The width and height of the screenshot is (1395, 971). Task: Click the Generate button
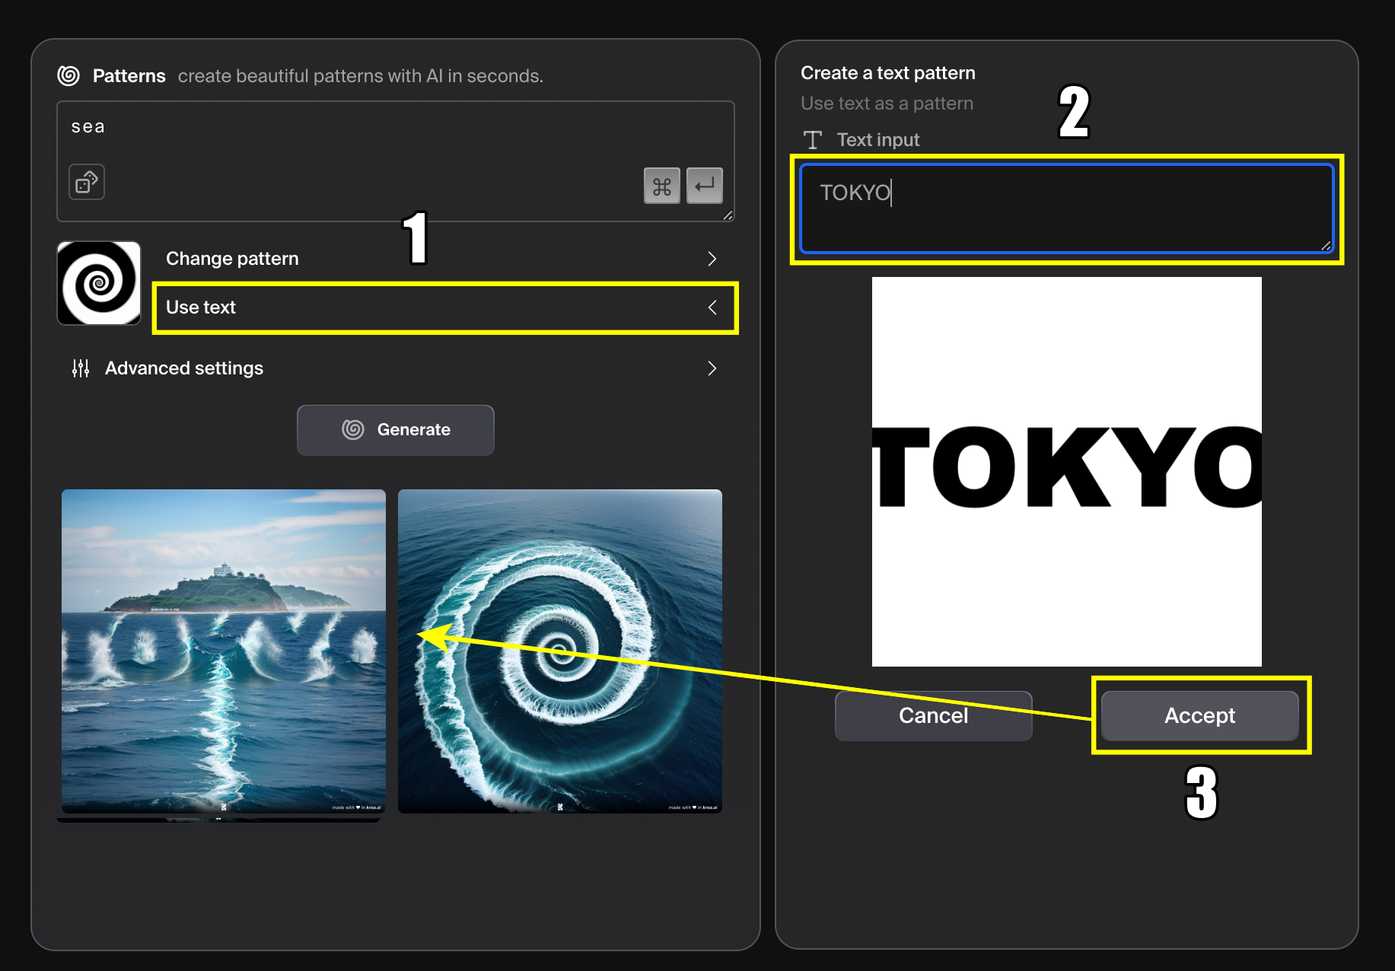[396, 430]
